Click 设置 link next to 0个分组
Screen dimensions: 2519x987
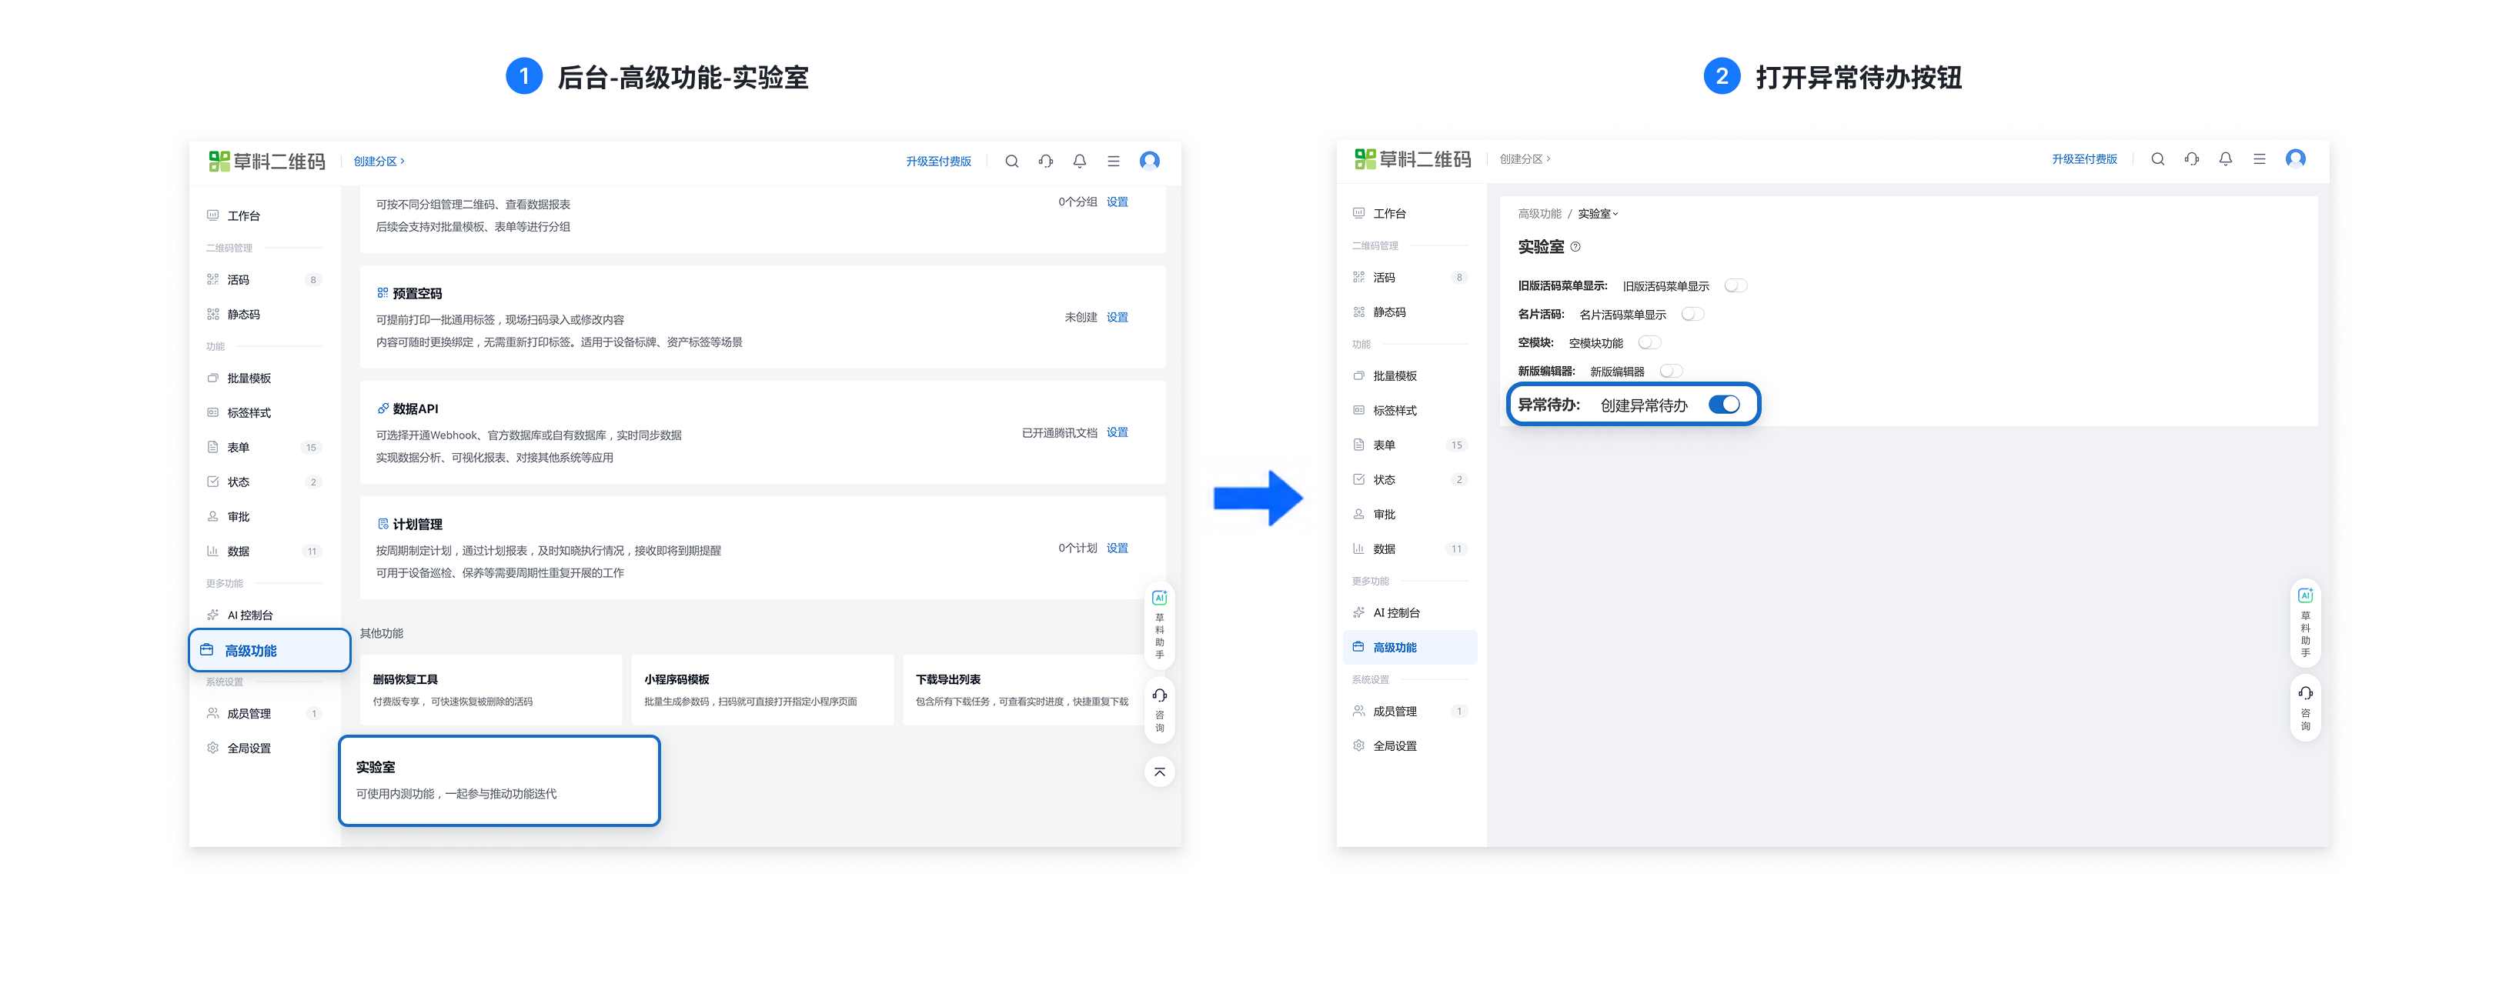point(1117,202)
